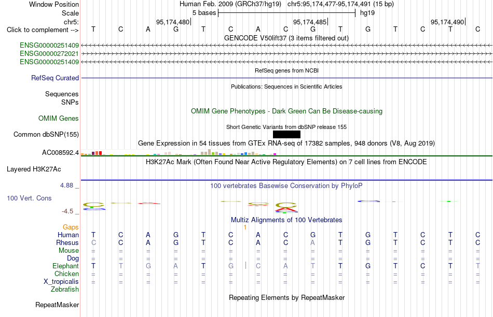Click the 4.88 PhyloP upper scale value
Viewport: 493px width, 317px height.
pos(66,185)
